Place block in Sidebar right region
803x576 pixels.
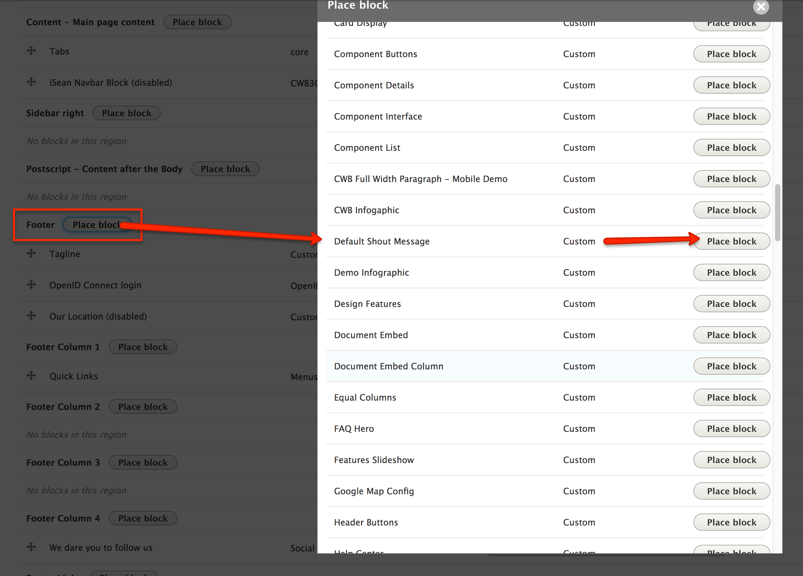tap(127, 113)
